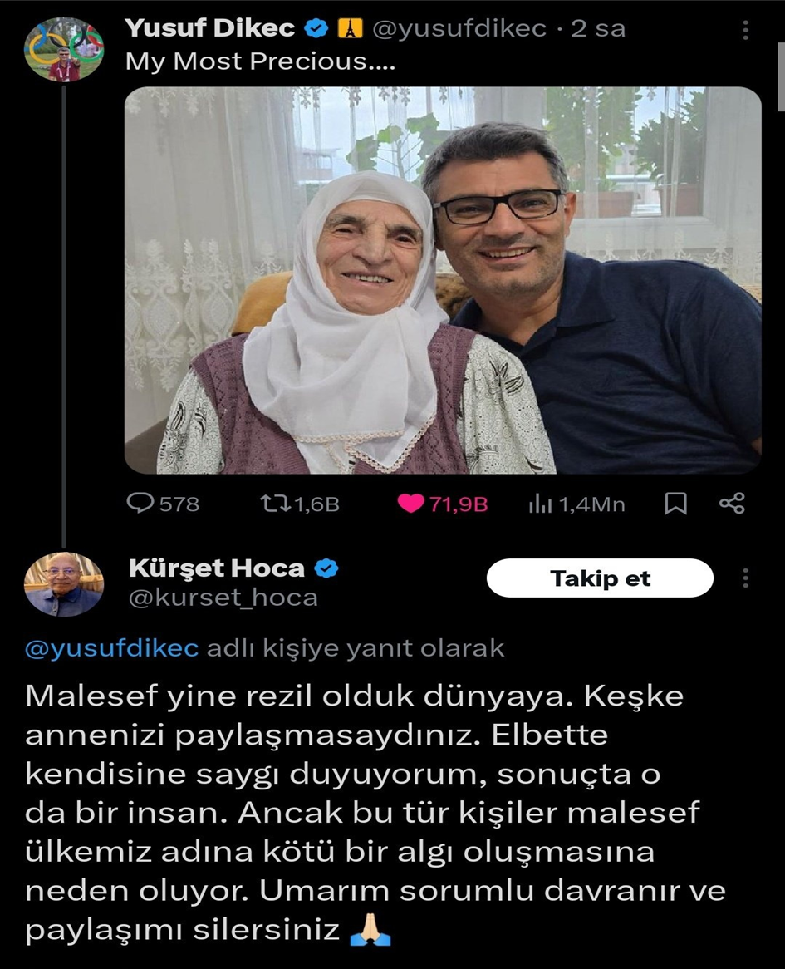The image size is (785, 969).
Task: Enlarge the photo of mother and son
Action: pos(443,280)
